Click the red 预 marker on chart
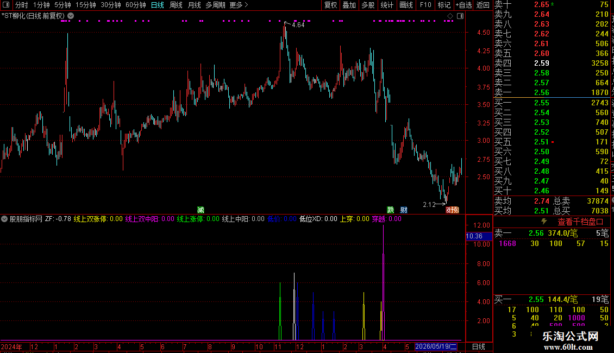The image size is (614, 353). [455, 210]
